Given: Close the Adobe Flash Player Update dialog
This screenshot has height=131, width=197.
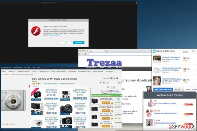Looking at the screenshot, I should 86,20.
